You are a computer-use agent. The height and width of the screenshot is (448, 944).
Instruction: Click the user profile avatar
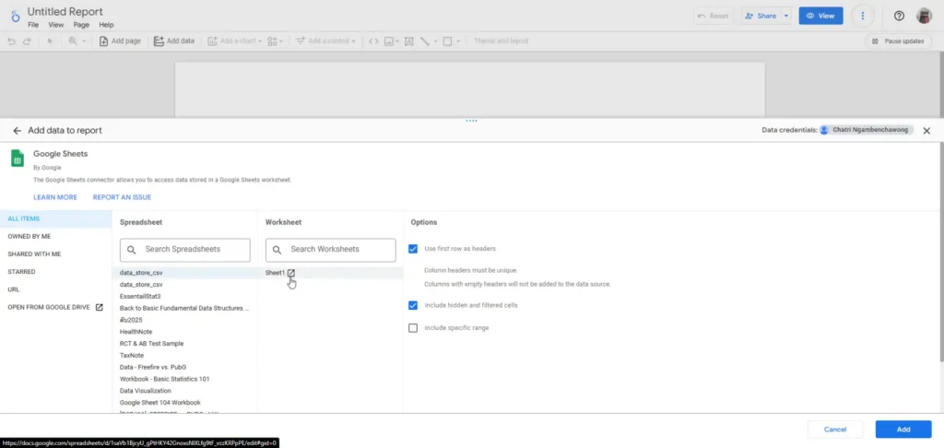(x=924, y=16)
